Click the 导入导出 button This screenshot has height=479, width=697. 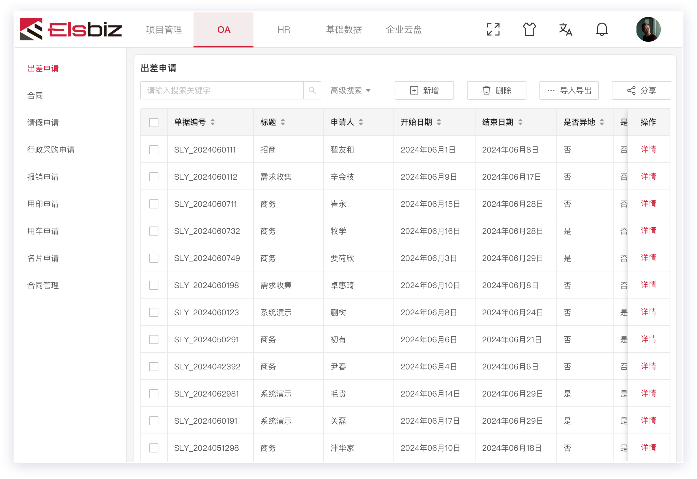tap(569, 90)
